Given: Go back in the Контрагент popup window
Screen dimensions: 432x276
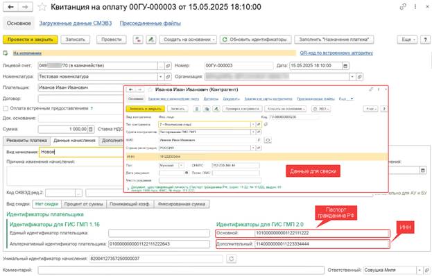Looking at the screenshot, I should (x=131, y=89).
